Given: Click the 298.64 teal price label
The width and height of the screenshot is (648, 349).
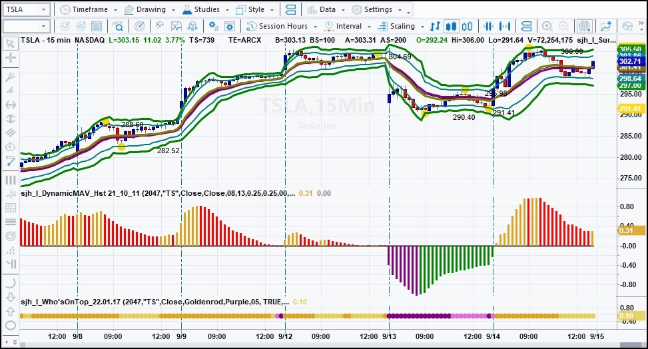Looking at the screenshot, I should coord(630,79).
